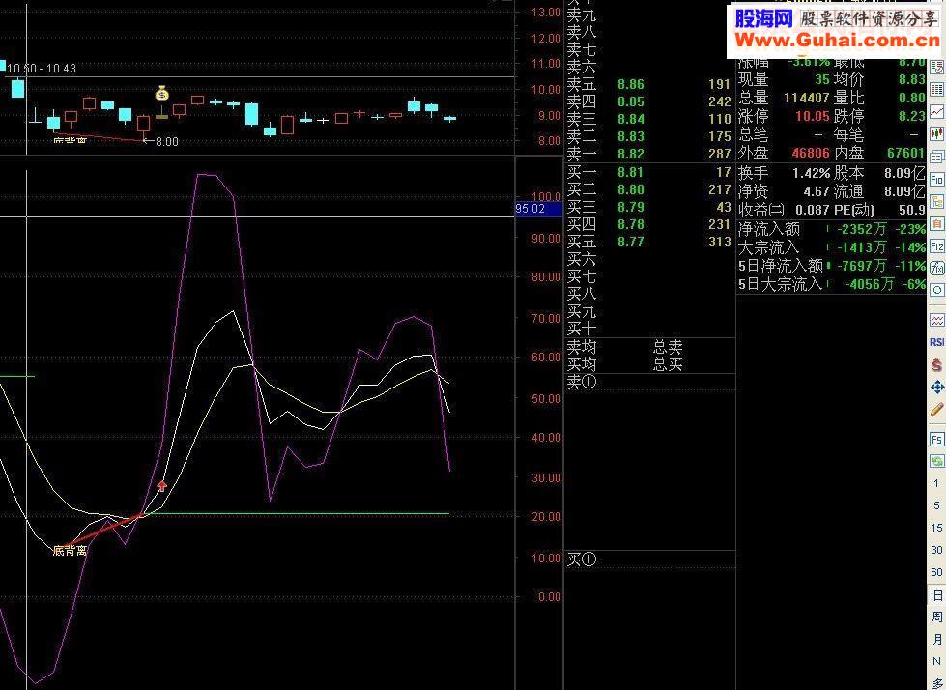Click 买四 price 8.78

pos(630,225)
